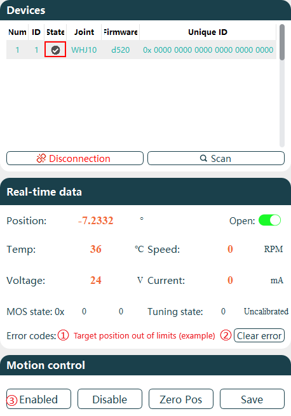Select the WHJ10 joint row
This screenshot has width=291, height=416.
[141, 50]
